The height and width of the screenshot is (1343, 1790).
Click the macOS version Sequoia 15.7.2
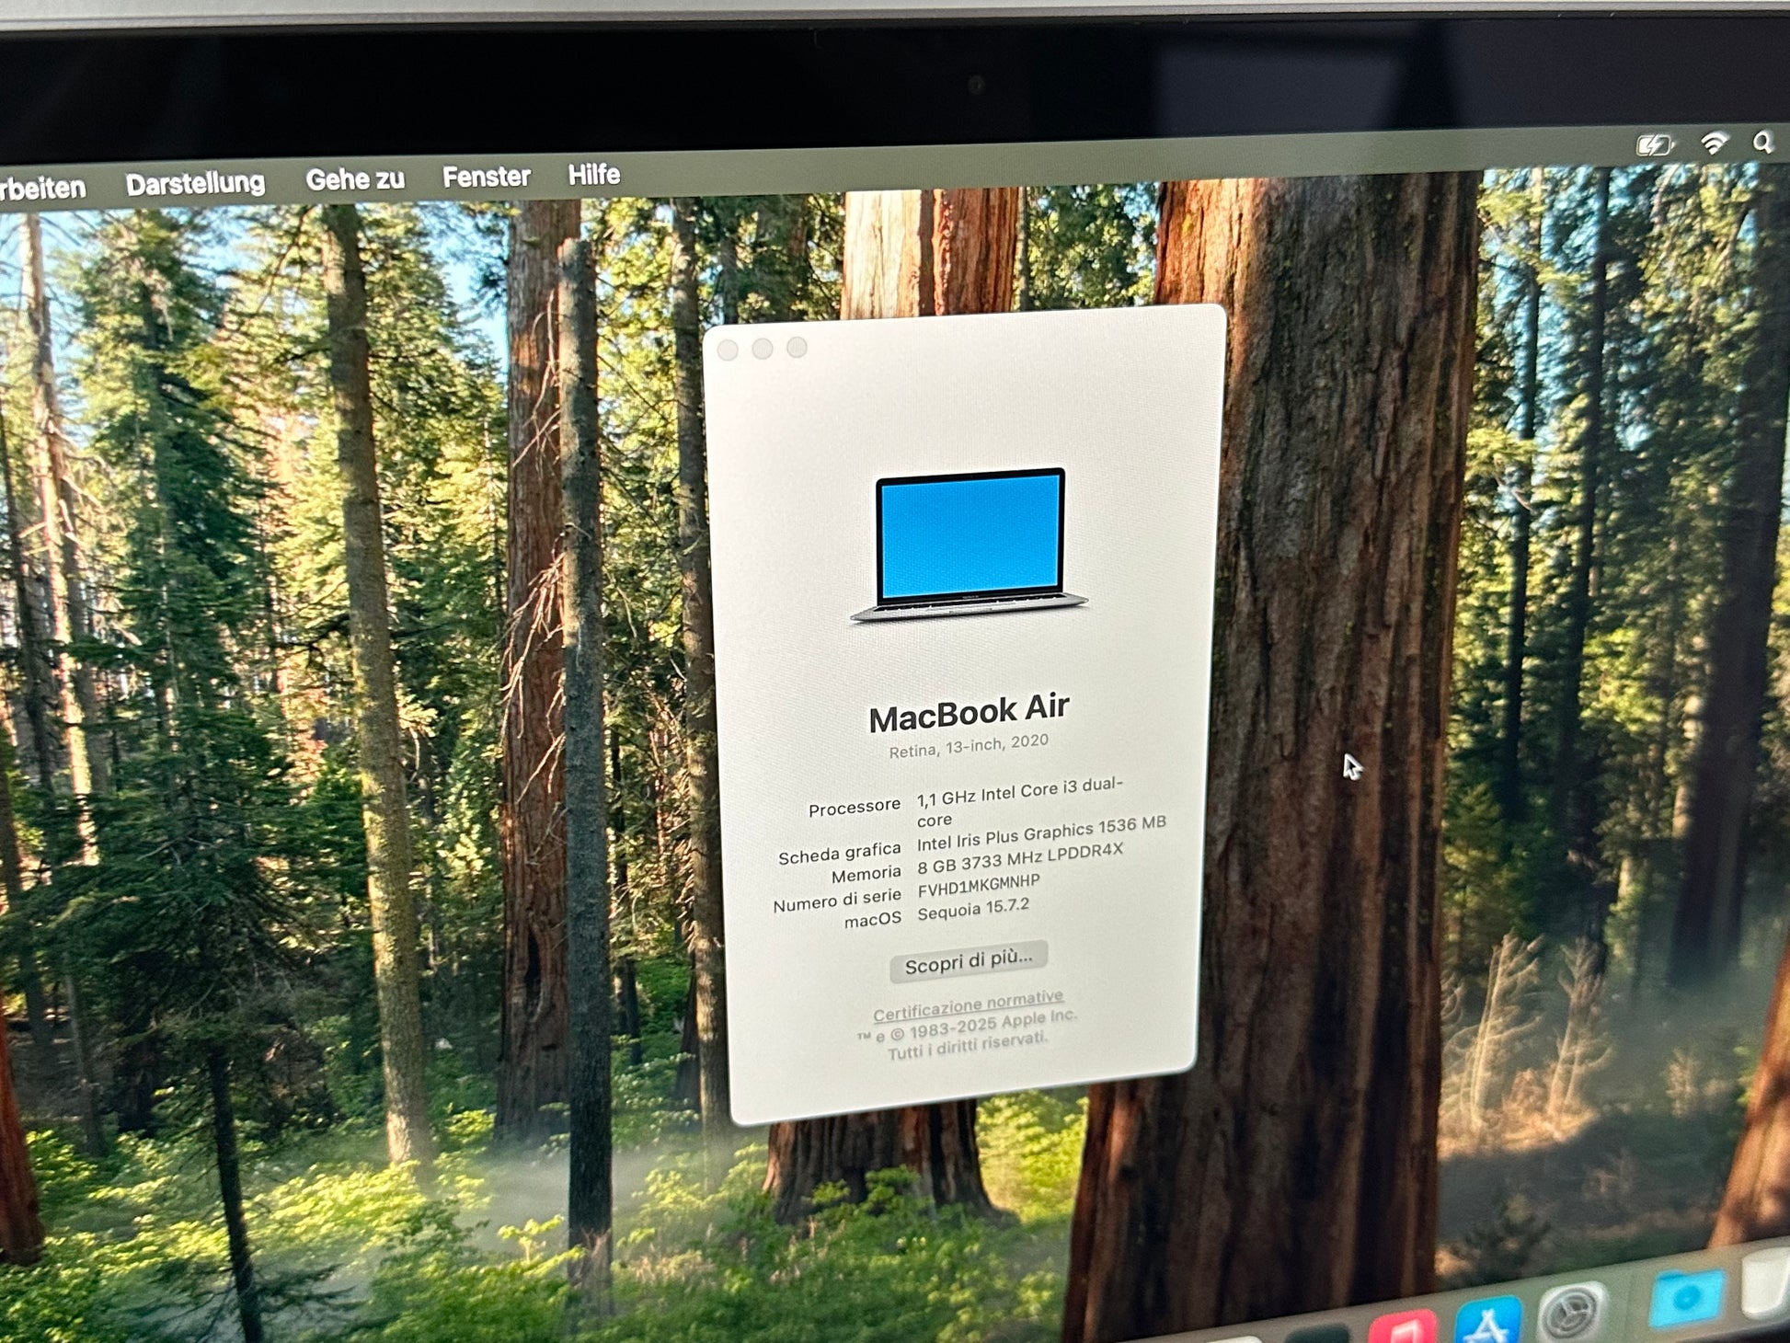coord(973,910)
